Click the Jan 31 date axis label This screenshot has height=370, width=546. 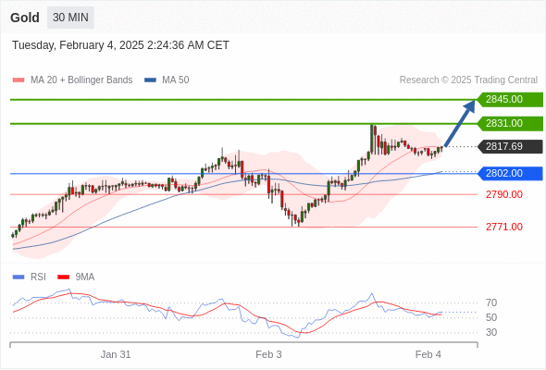[116, 354]
